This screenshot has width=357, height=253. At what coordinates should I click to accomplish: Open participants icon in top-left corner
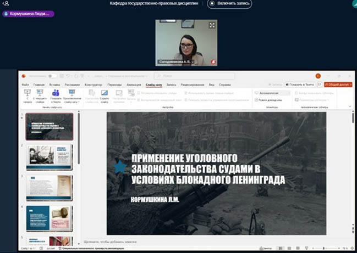coord(6,3)
